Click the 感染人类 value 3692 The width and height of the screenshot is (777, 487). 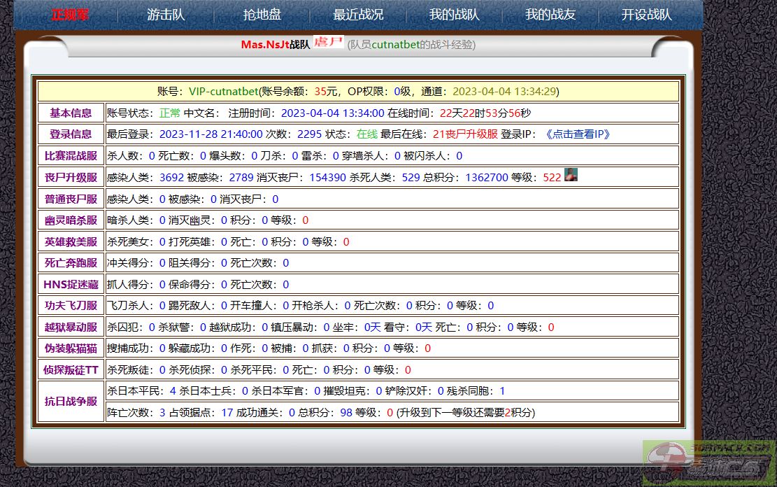point(171,178)
